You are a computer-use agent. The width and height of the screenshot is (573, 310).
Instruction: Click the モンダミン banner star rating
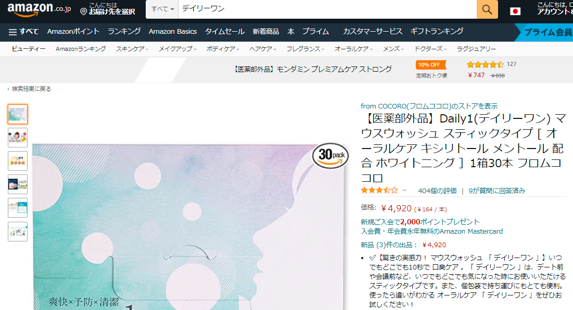pos(485,64)
